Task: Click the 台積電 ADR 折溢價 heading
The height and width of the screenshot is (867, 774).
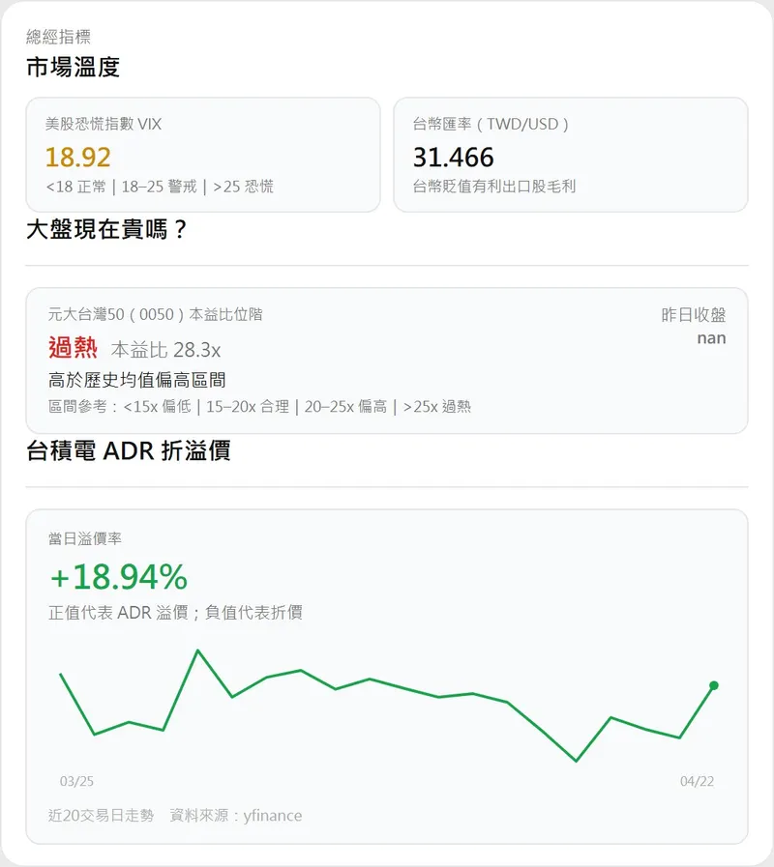Action: [x=128, y=450]
